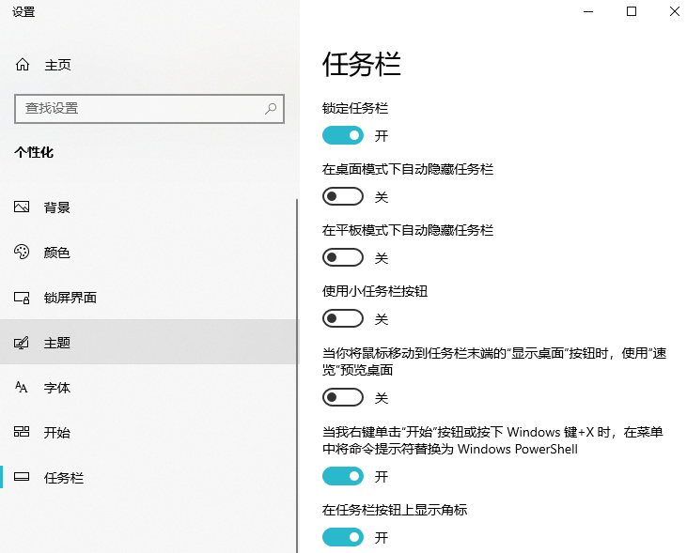Focus the 查找设置 search box
The width and height of the screenshot is (687, 553).
pyautogui.click(x=141, y=109)
